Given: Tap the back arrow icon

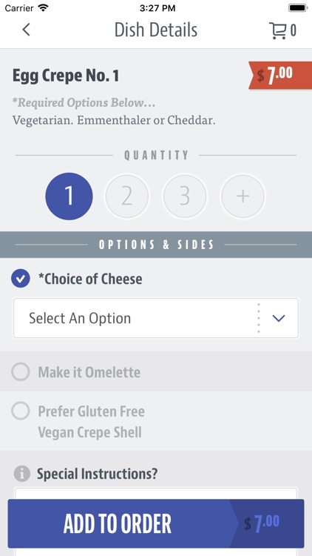Looking at the screenshot, I should 26,30.
